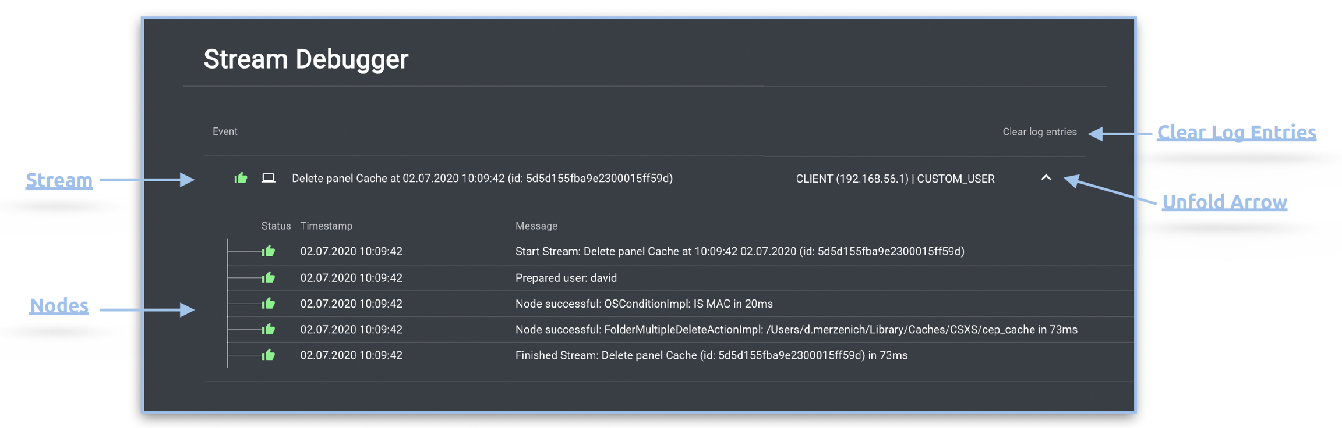Click thumbs-up icon beside Prepared user message

268,277
